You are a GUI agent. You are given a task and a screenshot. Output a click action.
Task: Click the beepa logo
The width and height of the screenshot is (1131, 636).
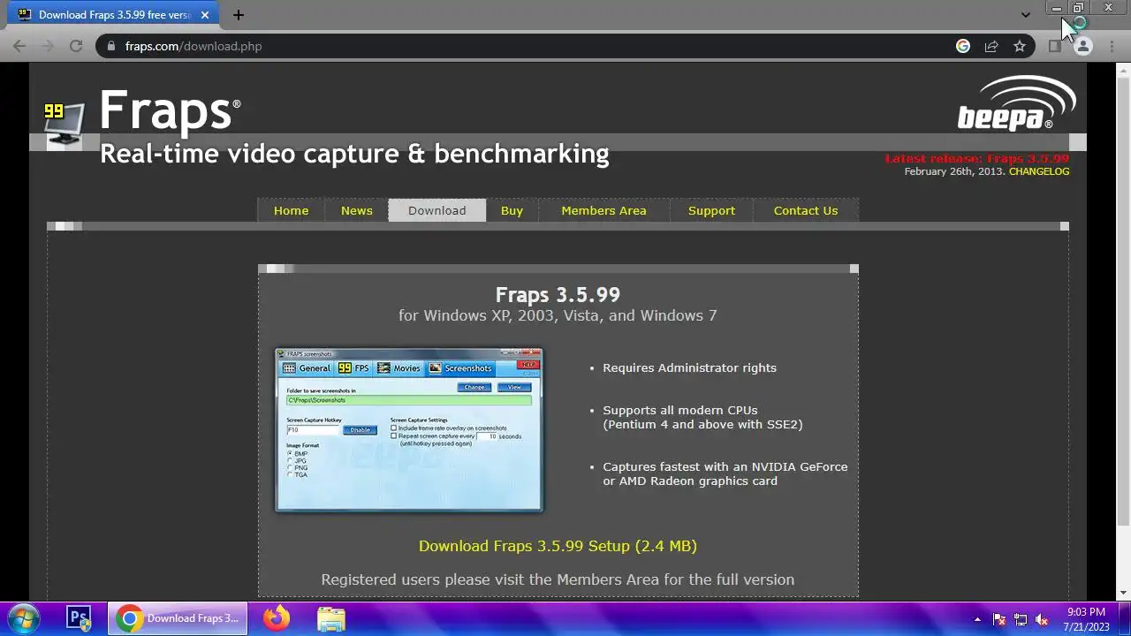1016,103
